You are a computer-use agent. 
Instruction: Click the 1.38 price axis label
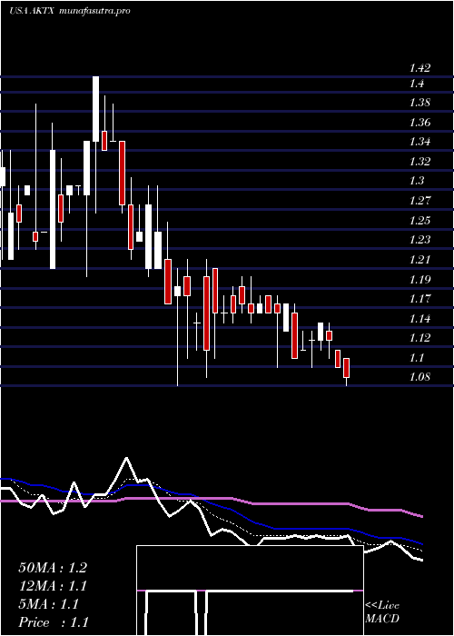pos(419,103)
